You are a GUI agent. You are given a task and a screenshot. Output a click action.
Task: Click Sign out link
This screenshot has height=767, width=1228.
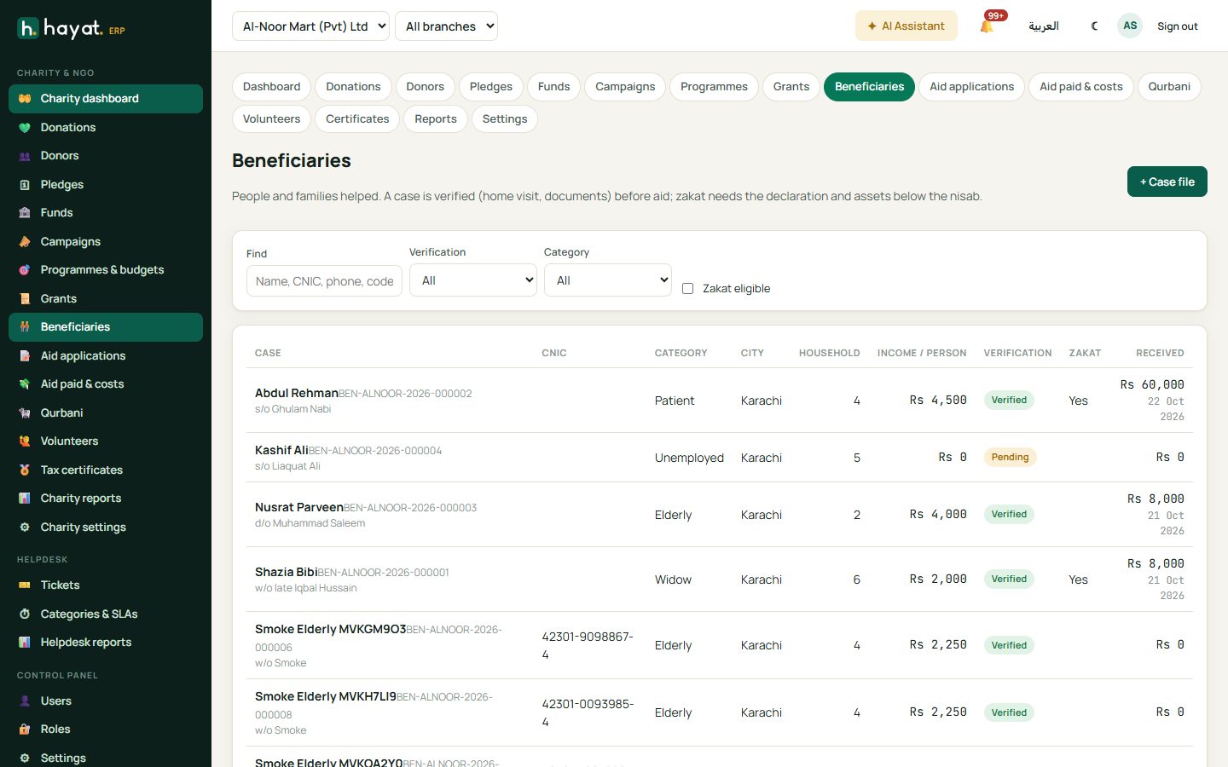pyautogui.click(x=1177, y=26)
